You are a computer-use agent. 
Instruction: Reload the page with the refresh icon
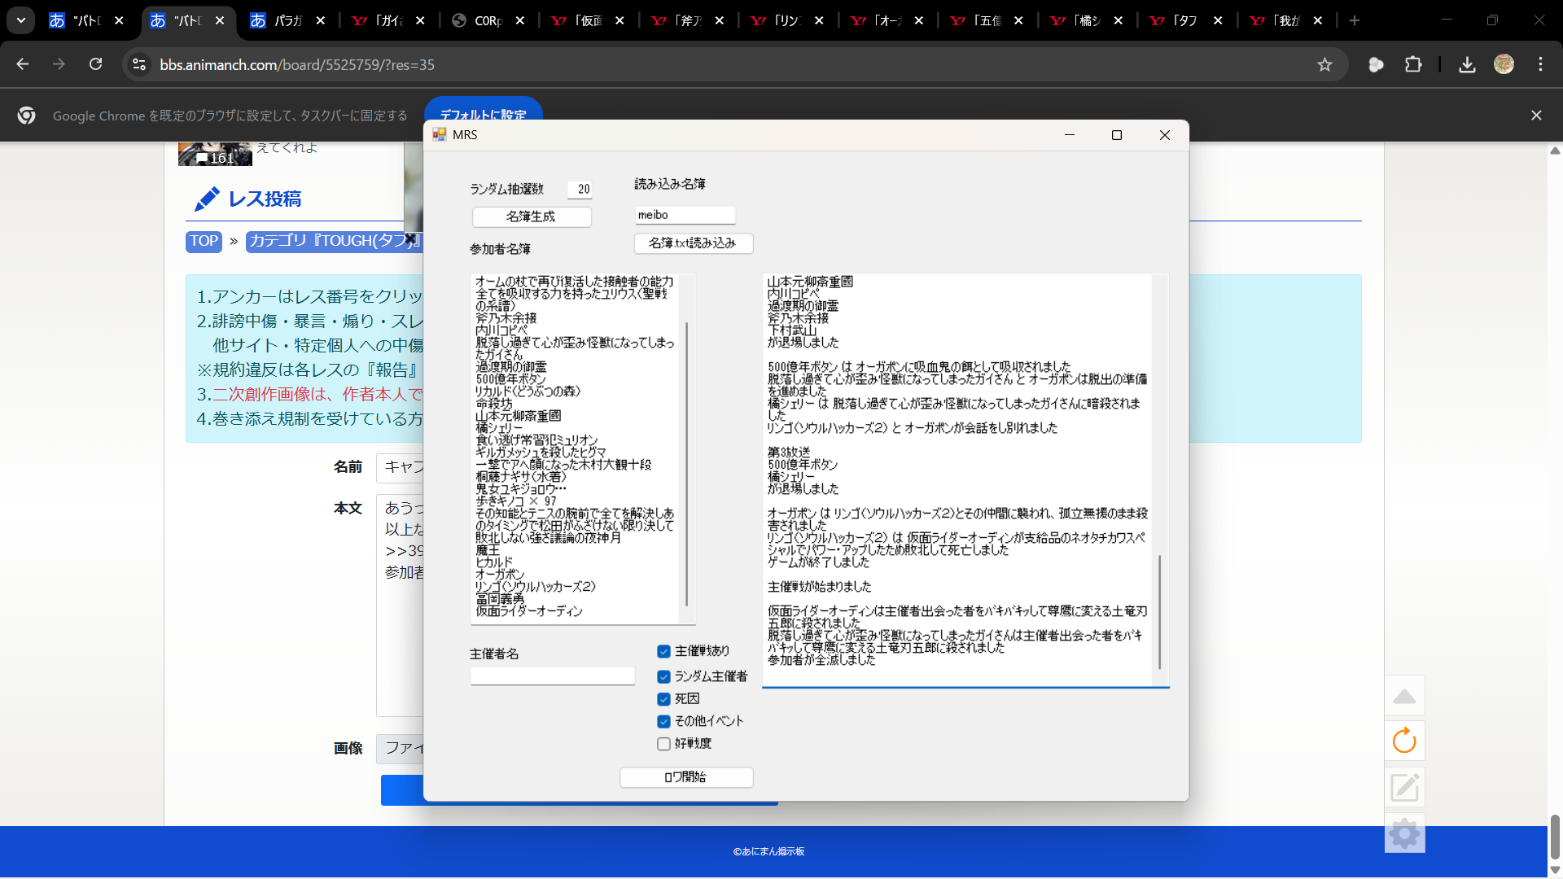[96, 64]
